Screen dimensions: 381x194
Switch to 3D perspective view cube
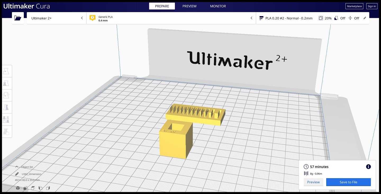tap(18, 188)
